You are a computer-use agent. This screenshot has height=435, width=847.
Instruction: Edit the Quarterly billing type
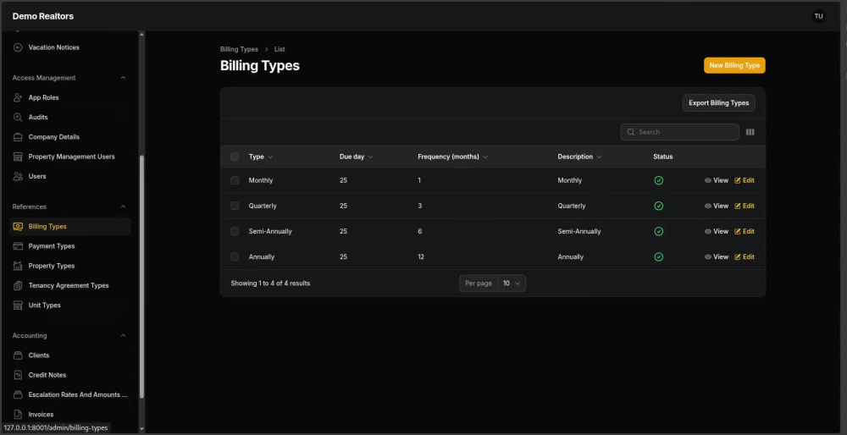coord(745,206)
